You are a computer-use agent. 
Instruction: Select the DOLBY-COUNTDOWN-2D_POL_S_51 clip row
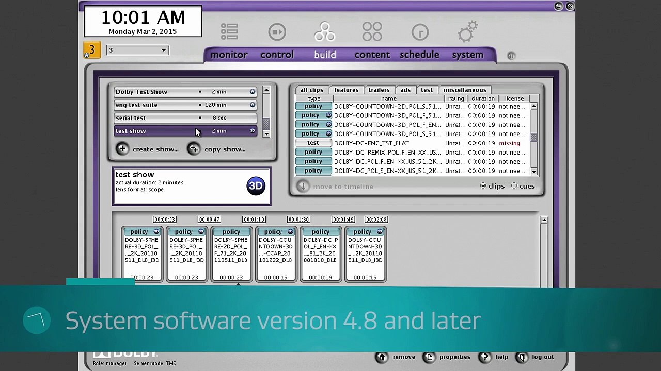coord(412,107)
